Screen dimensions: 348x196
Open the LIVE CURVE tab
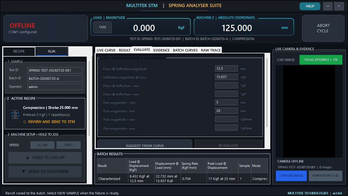pos(106,50)
